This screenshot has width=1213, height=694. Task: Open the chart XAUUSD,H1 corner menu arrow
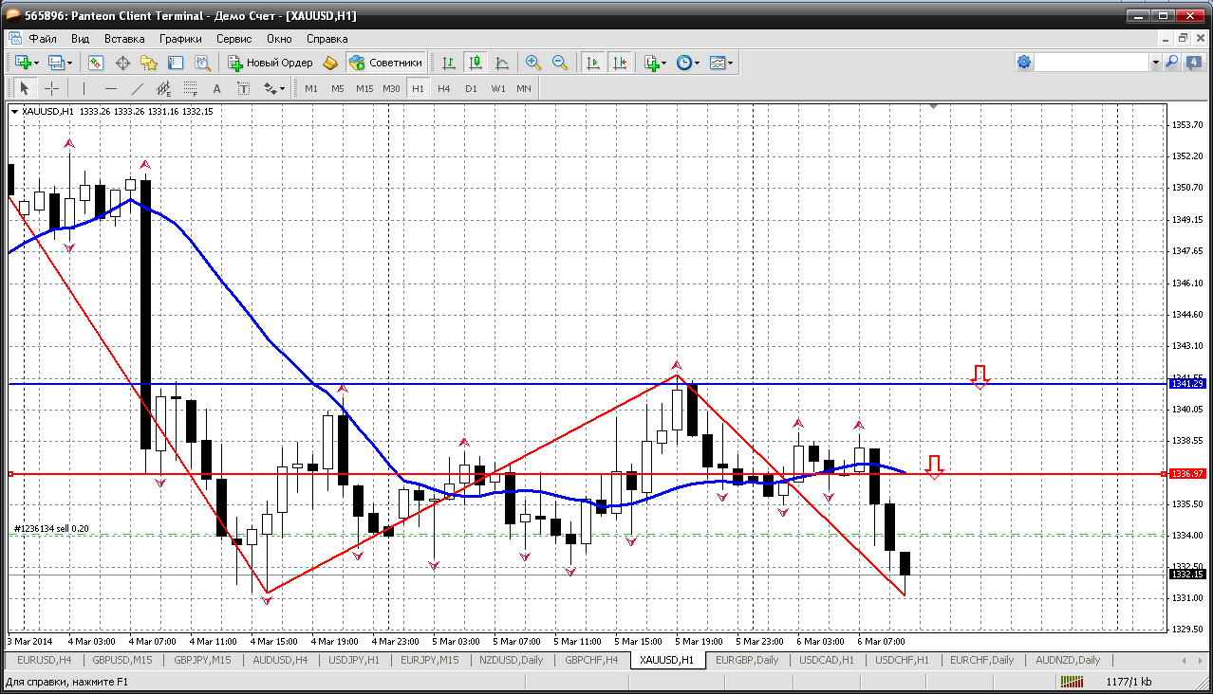point(15,112)
